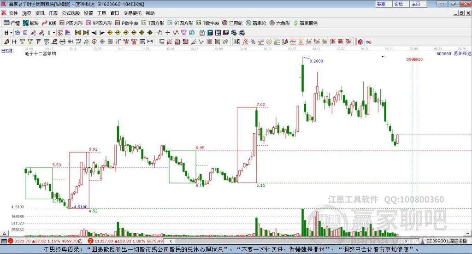472x254 pixels.
Task: Select the hand pan tool
Action: 159,33
